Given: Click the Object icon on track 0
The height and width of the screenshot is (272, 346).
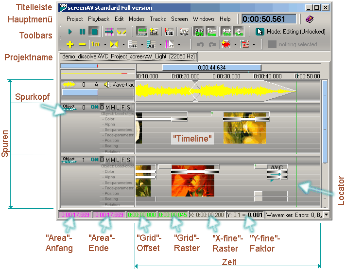Looking at the screenshot, I should click(69, 107).
